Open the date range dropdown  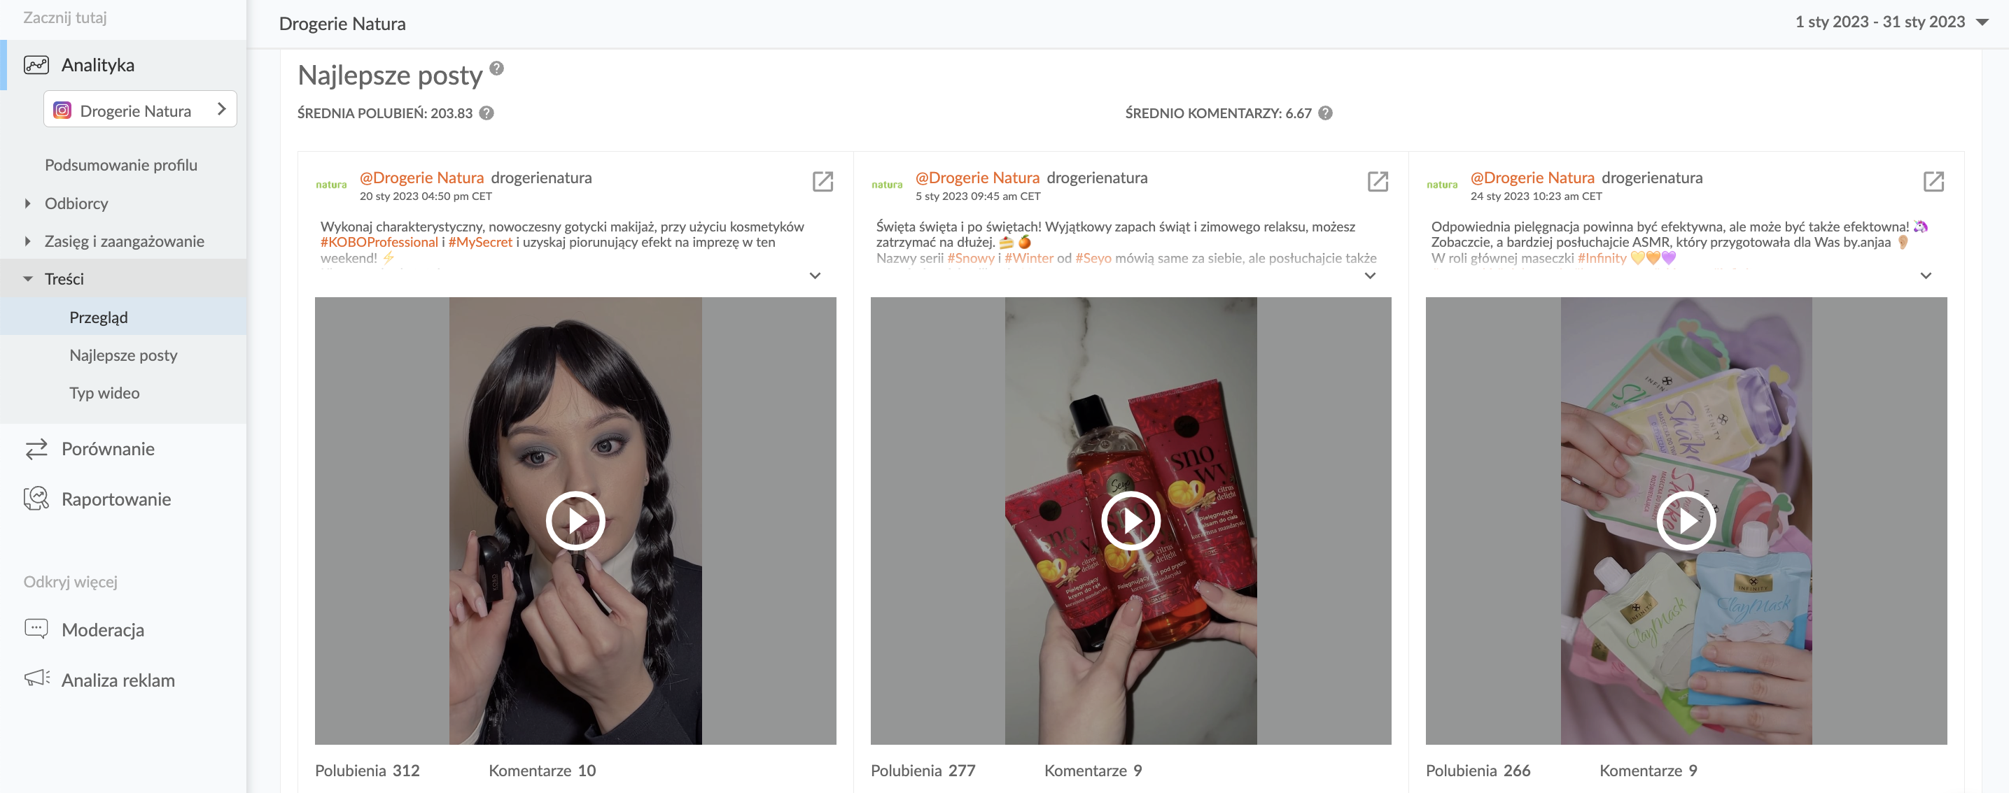[1982, 22]
